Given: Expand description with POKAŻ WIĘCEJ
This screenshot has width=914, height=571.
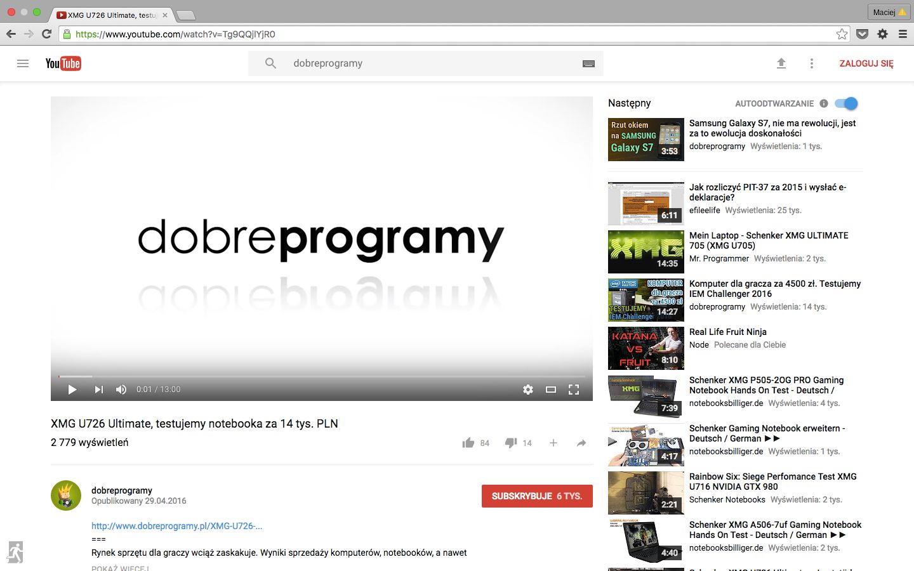Looking at the screenshot, I should point(121,568).
